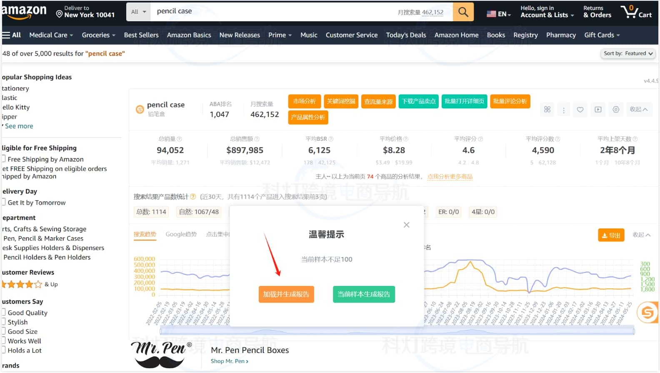Click the US flag language icon
660x373 pixels.
pyautogui.click(x=491, y=14)
